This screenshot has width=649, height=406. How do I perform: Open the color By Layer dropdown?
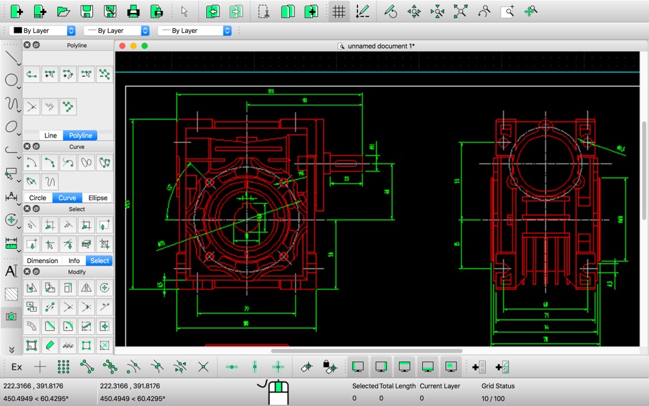point(42,31)
